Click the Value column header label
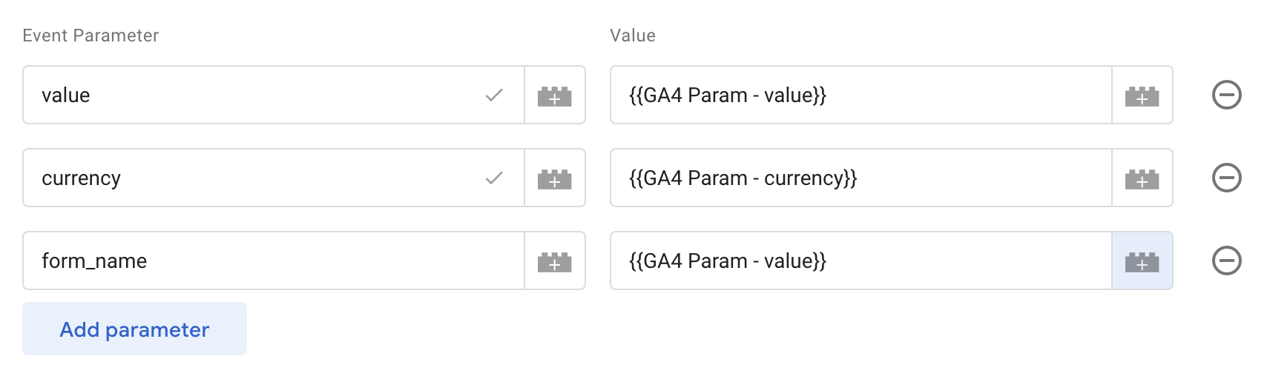Image resolution: width=1267 pixels, height=373 pixels. click(632, 36)
